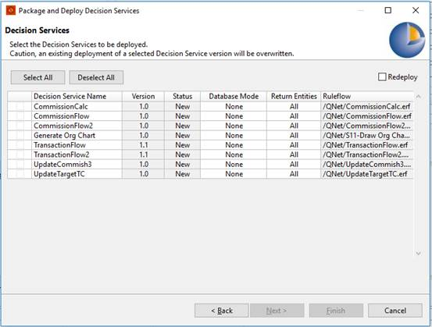
Task: Open Return Entities cell for UpdateCommish3
Action: point(294,165)
